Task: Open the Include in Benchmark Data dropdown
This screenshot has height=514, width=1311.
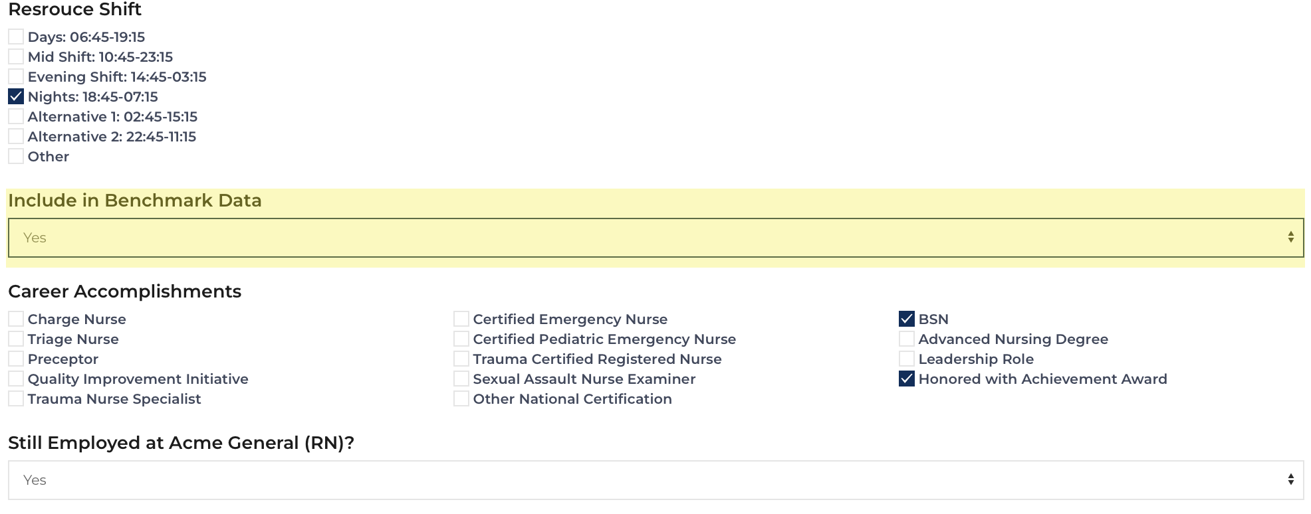Action: pos(655,238)
